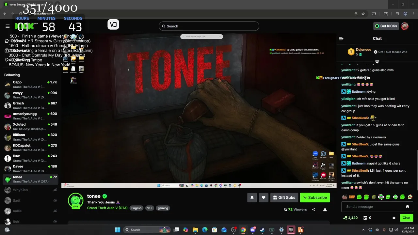Select the orange GVWP text emote
Image resolution: width=418 pixels, height=235 pixels.
pyautogui.click(x=352, y=197)
